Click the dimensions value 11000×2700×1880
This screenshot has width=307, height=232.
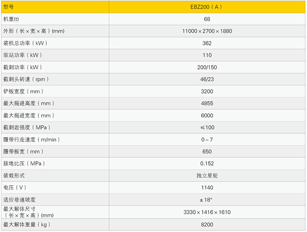click(x=207, y=31)
